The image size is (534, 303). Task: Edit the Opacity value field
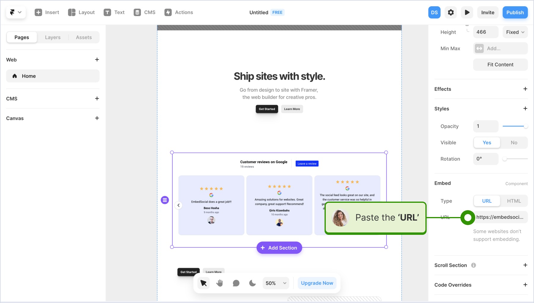tap(486, 126)
